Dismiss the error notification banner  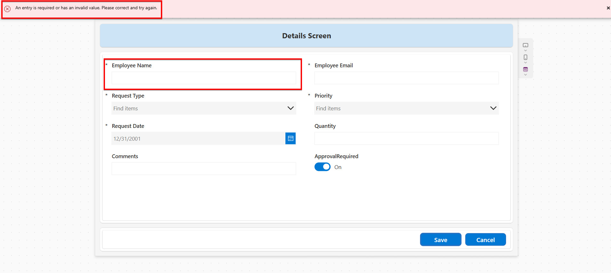coord(608,8)
